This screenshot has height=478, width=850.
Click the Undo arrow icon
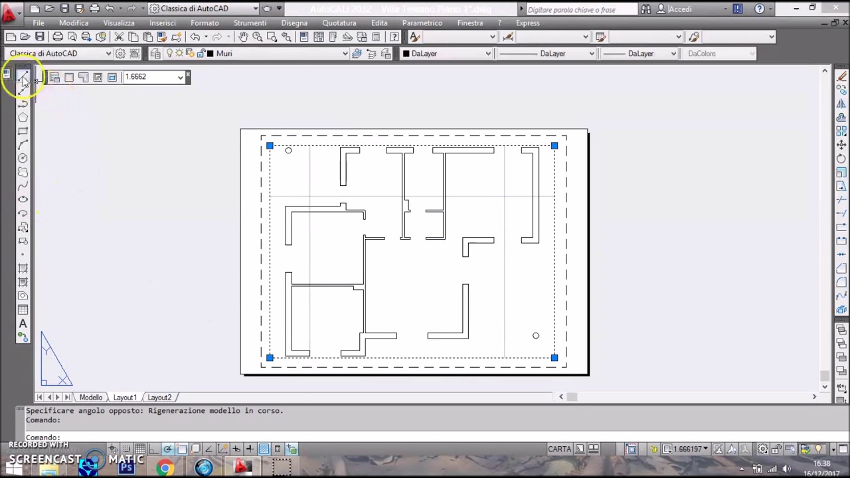click(x=195, y=37)
